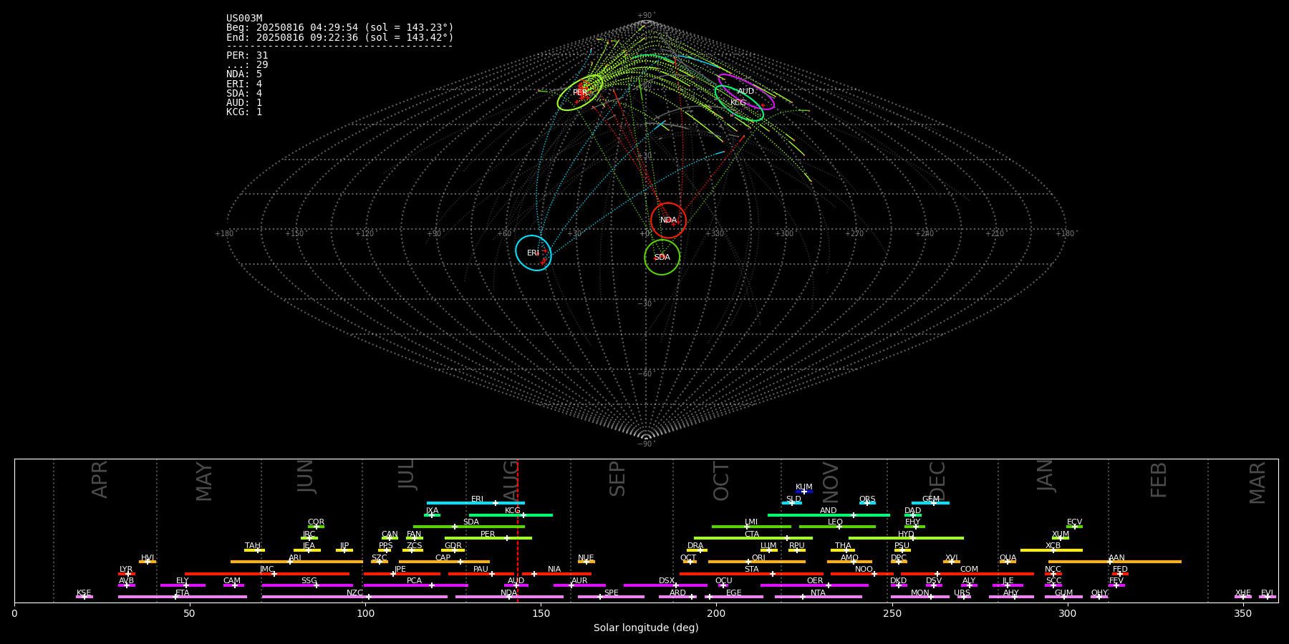The image size is (1289, 644).
Task: Click the station name US003M
Action: pos(244,19)
